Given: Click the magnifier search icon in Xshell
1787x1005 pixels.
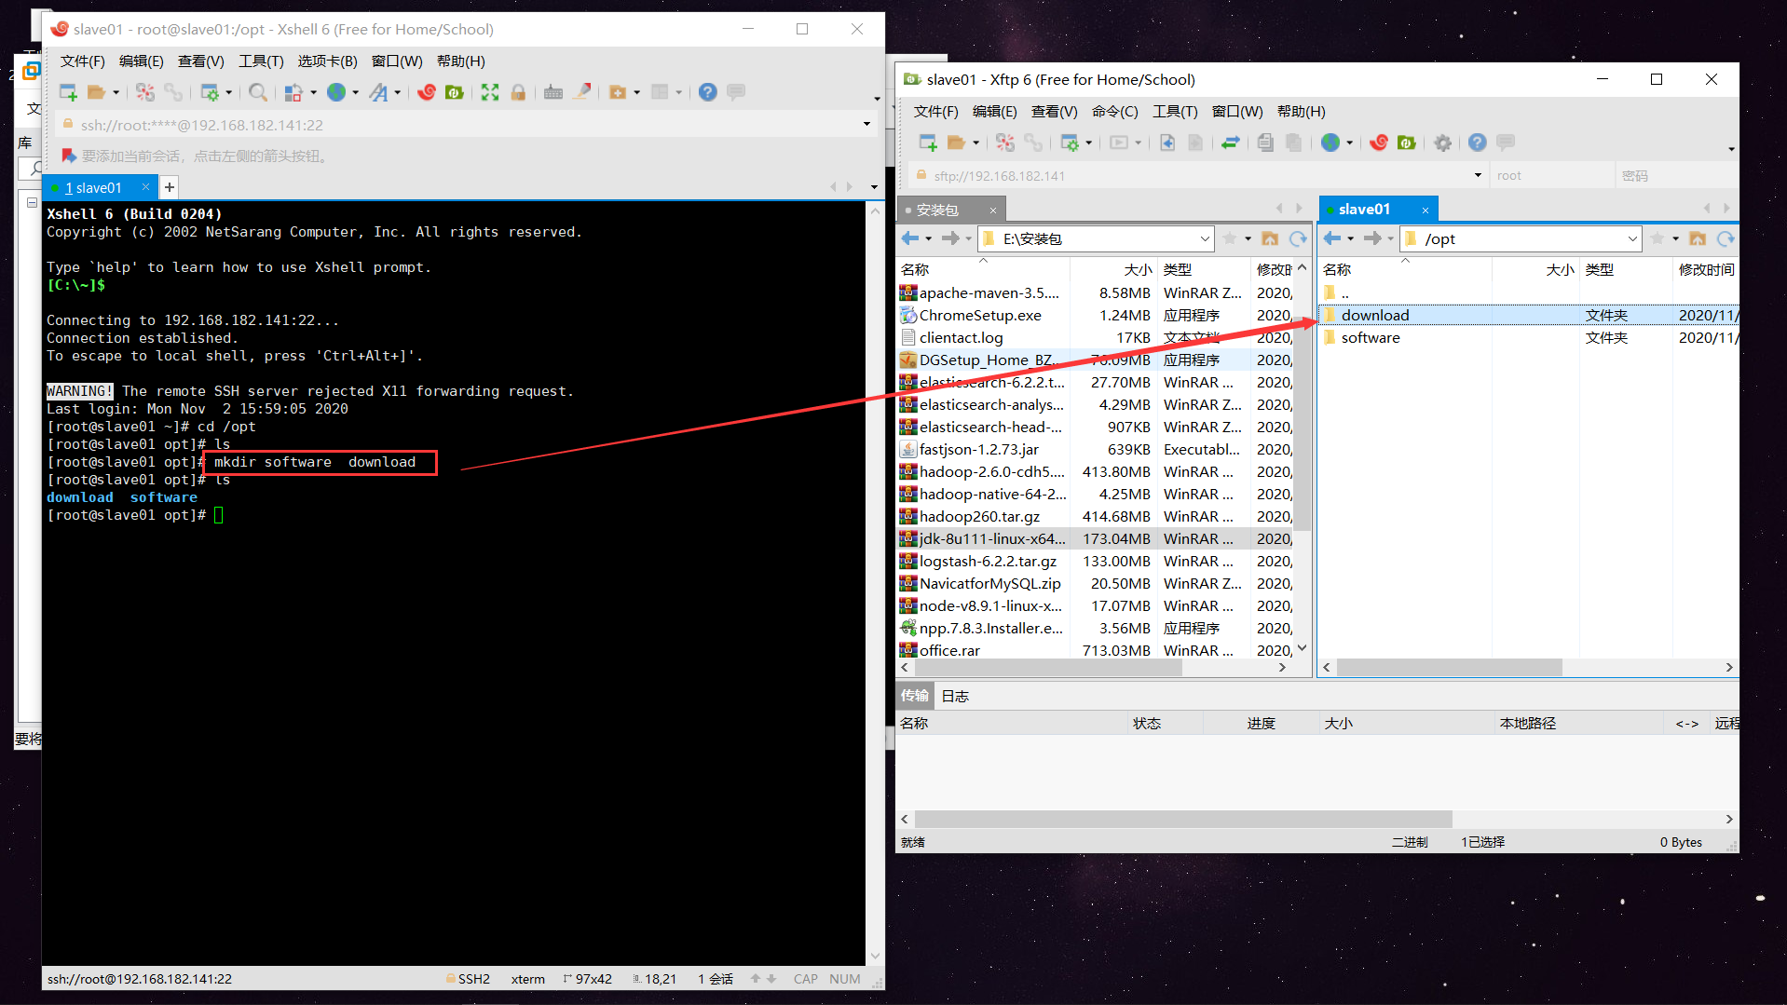Looking at the screenshot, I should click(x=258, y=92).
